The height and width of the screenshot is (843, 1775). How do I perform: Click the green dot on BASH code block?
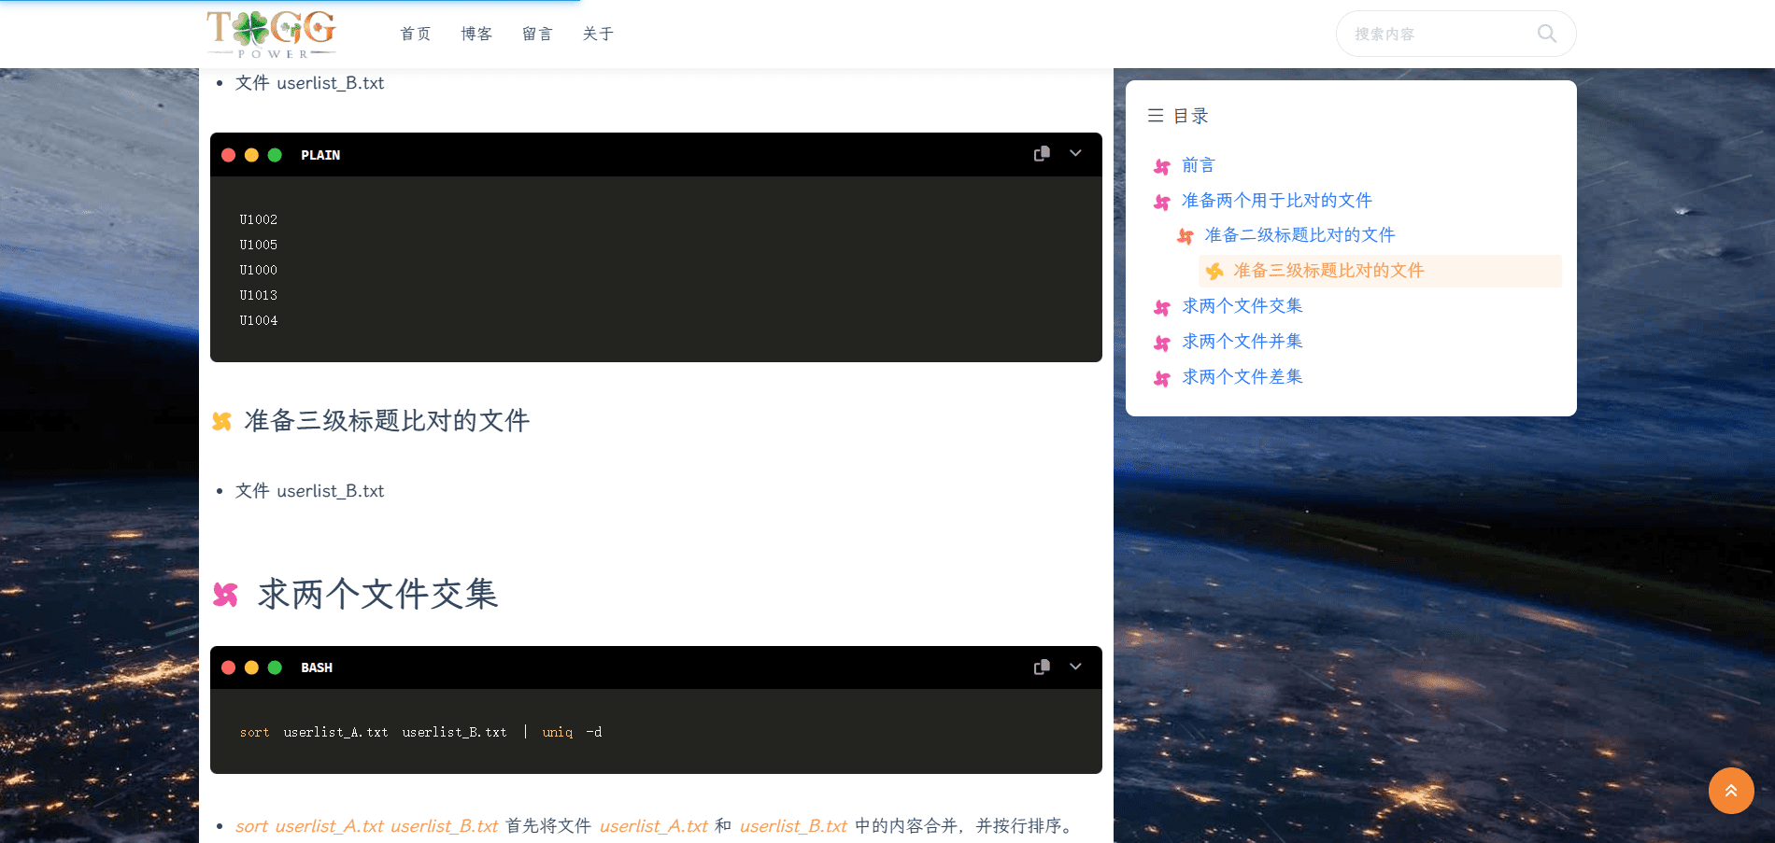tap(275, 667)
